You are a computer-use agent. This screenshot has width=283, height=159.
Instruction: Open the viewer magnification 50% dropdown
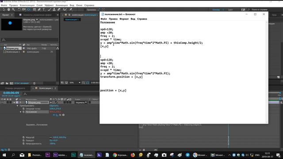[x=75, y=83]
